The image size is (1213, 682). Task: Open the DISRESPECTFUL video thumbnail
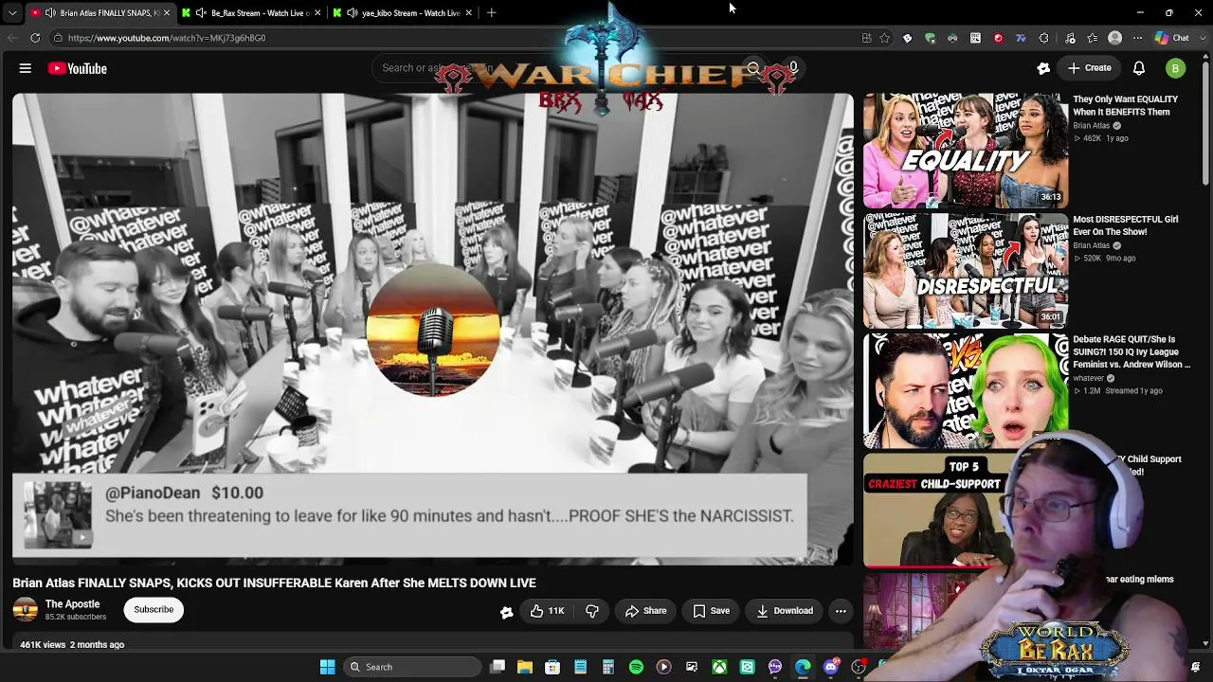[966, 270]
